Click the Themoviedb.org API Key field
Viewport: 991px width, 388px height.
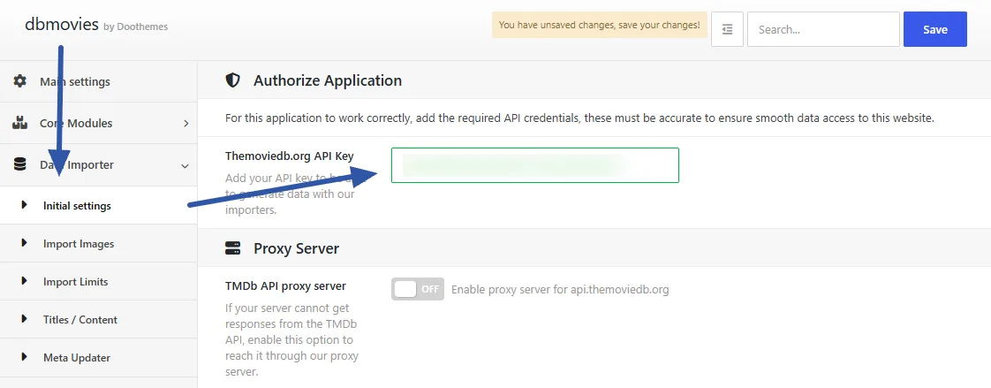[x=534, y=165]
